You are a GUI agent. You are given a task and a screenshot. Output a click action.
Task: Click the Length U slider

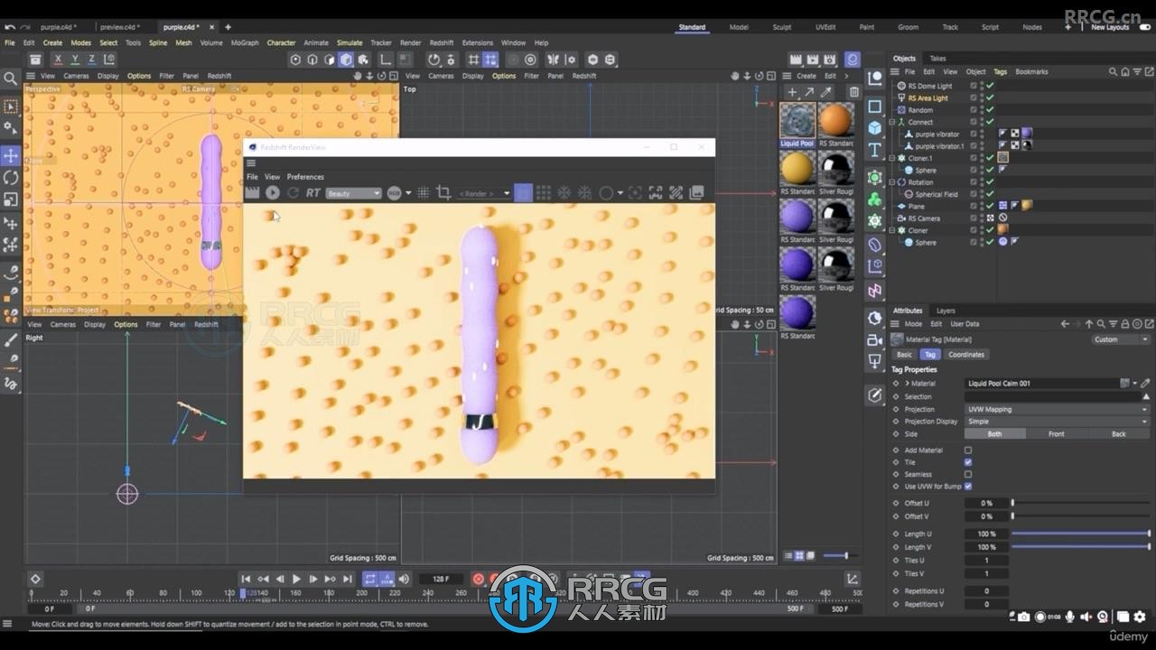point(1080,534)
